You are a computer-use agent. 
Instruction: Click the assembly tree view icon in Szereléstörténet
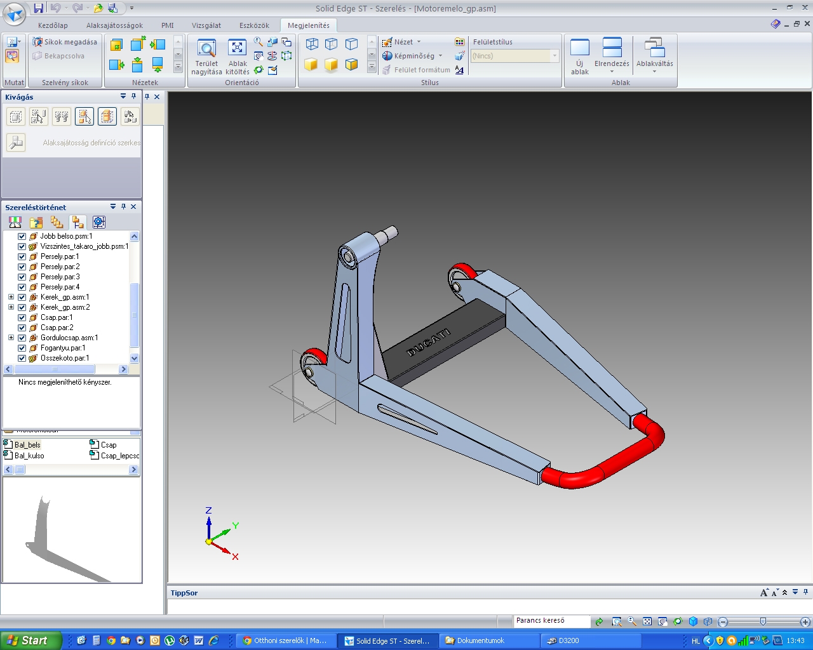pos(78,222)
